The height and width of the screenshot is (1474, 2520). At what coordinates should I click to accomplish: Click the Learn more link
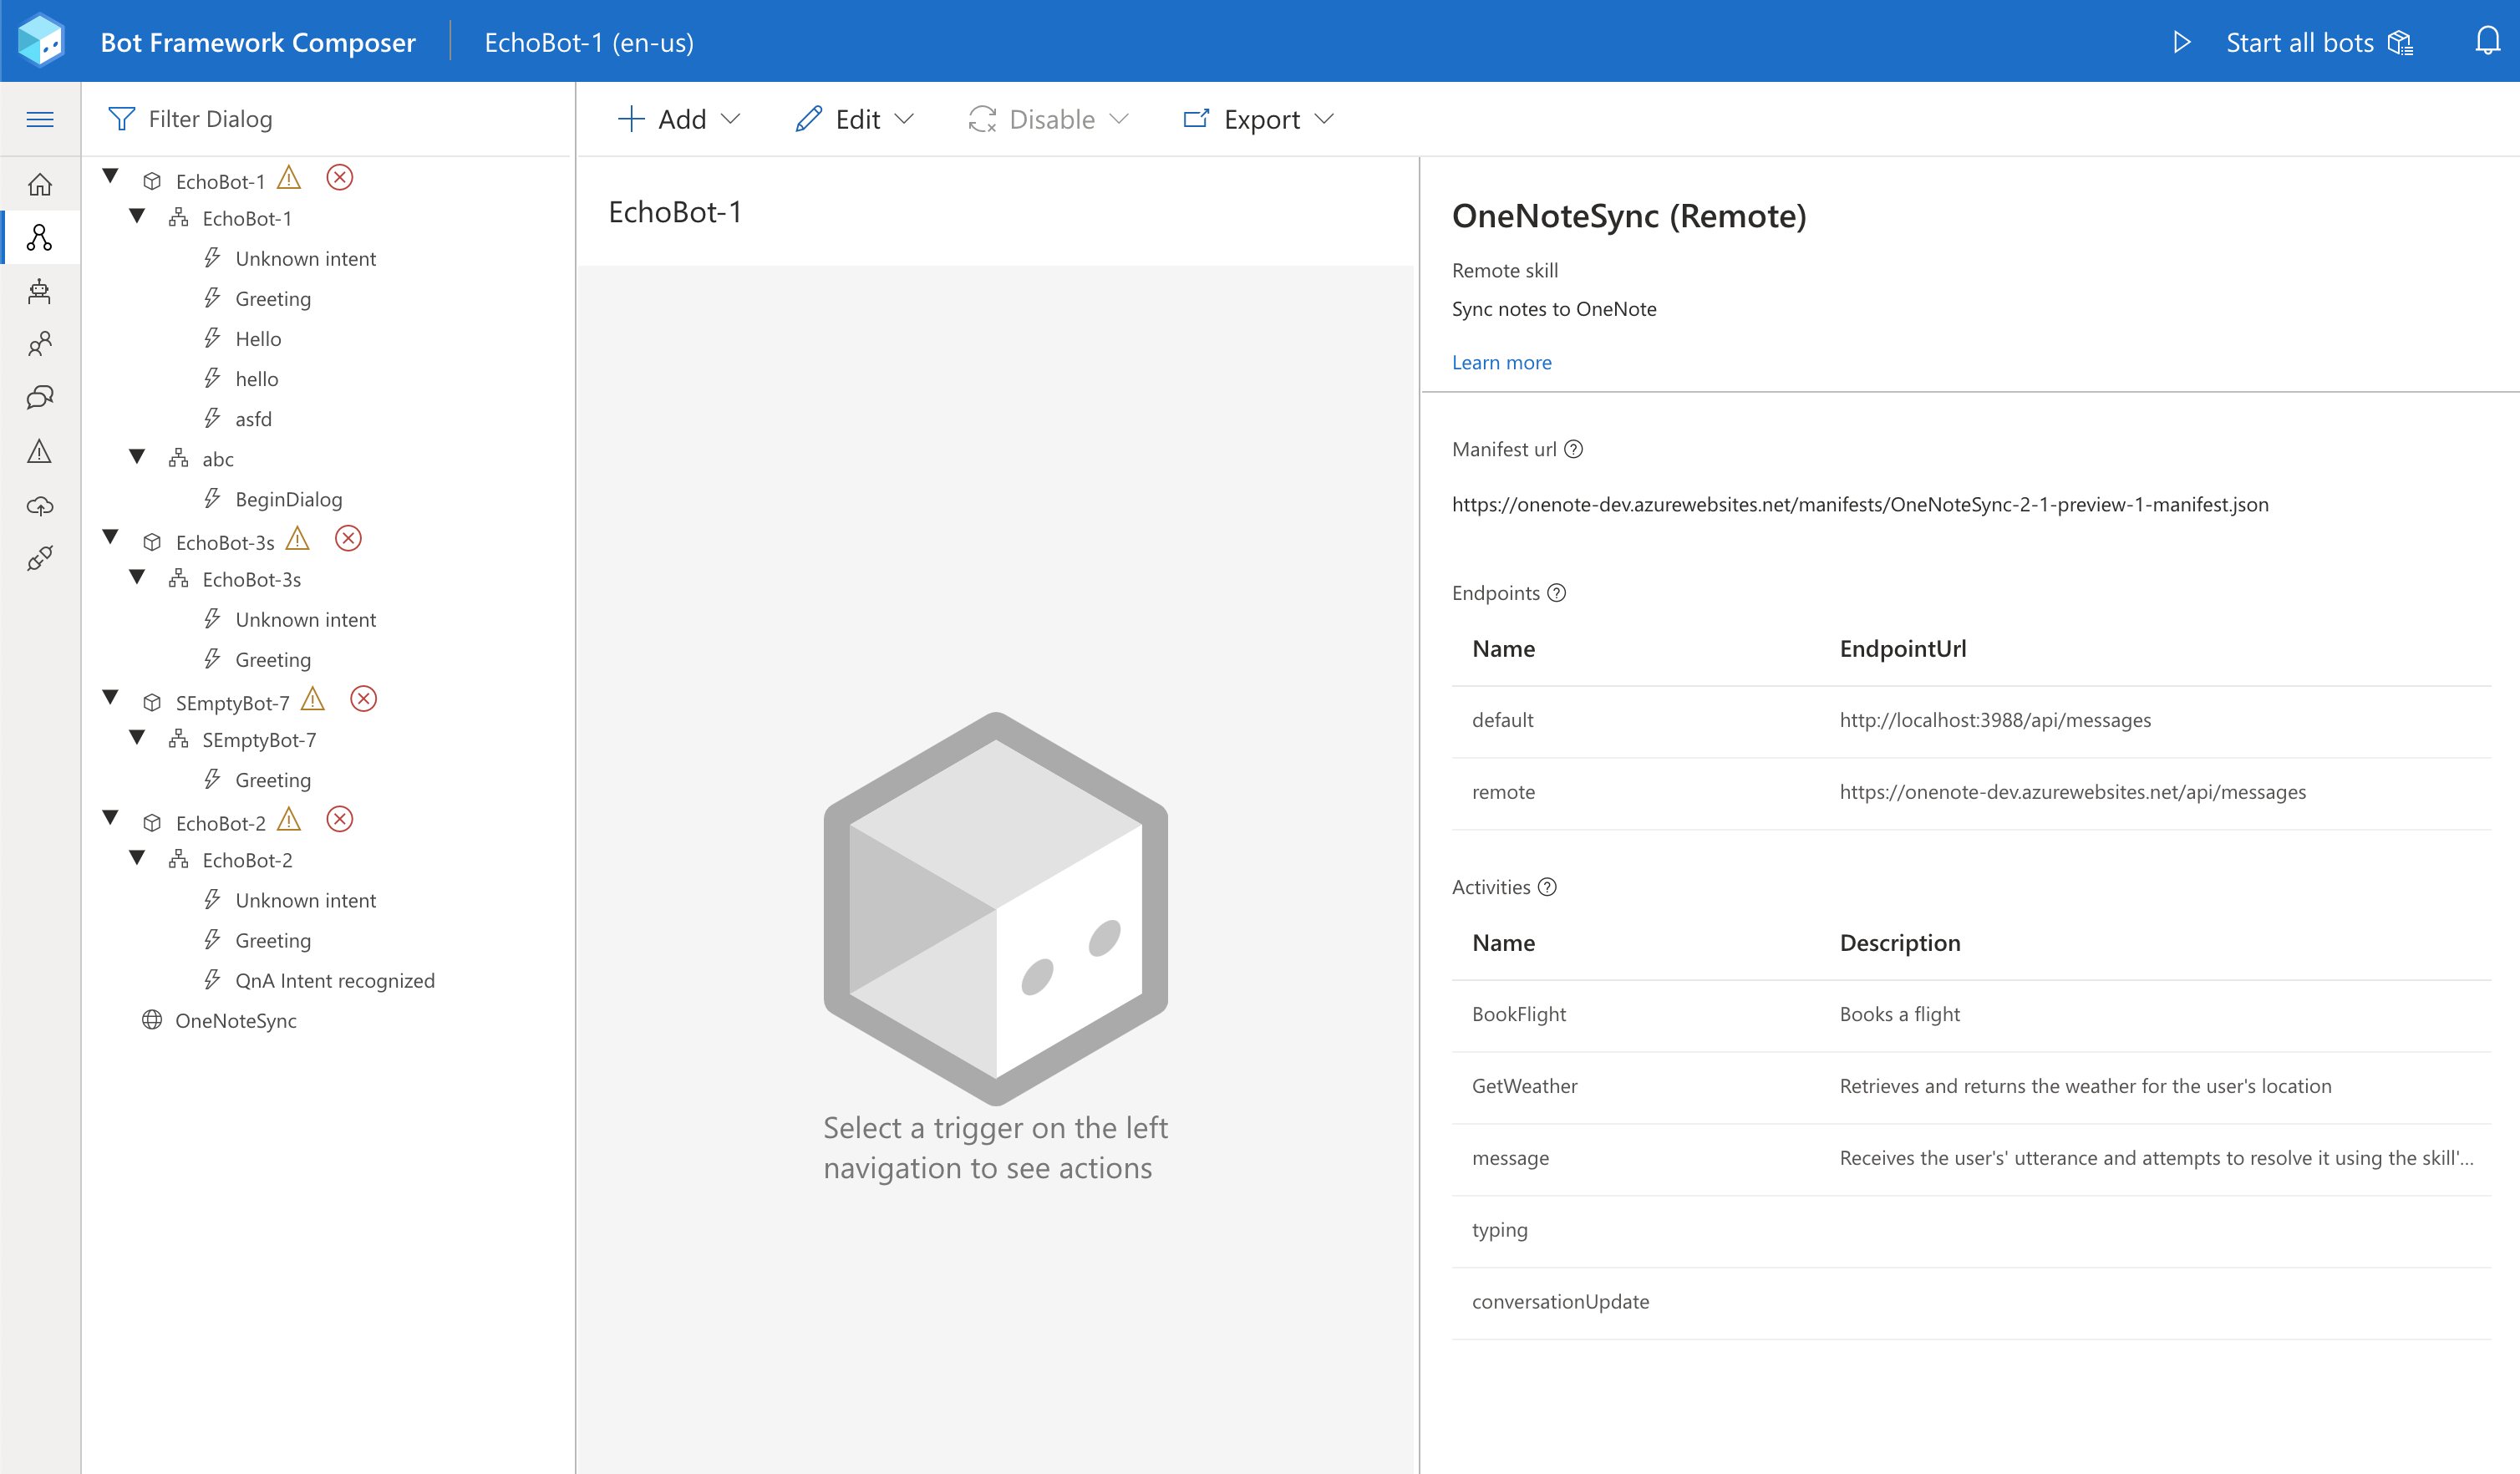[x=1501, y=362]
